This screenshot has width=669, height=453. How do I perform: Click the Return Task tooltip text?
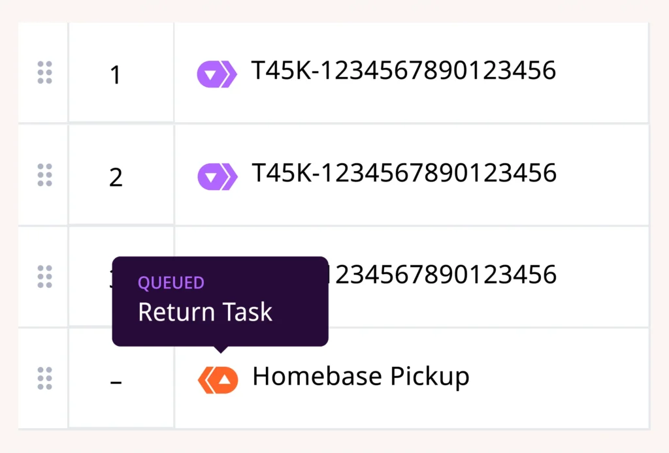(205, 312)
